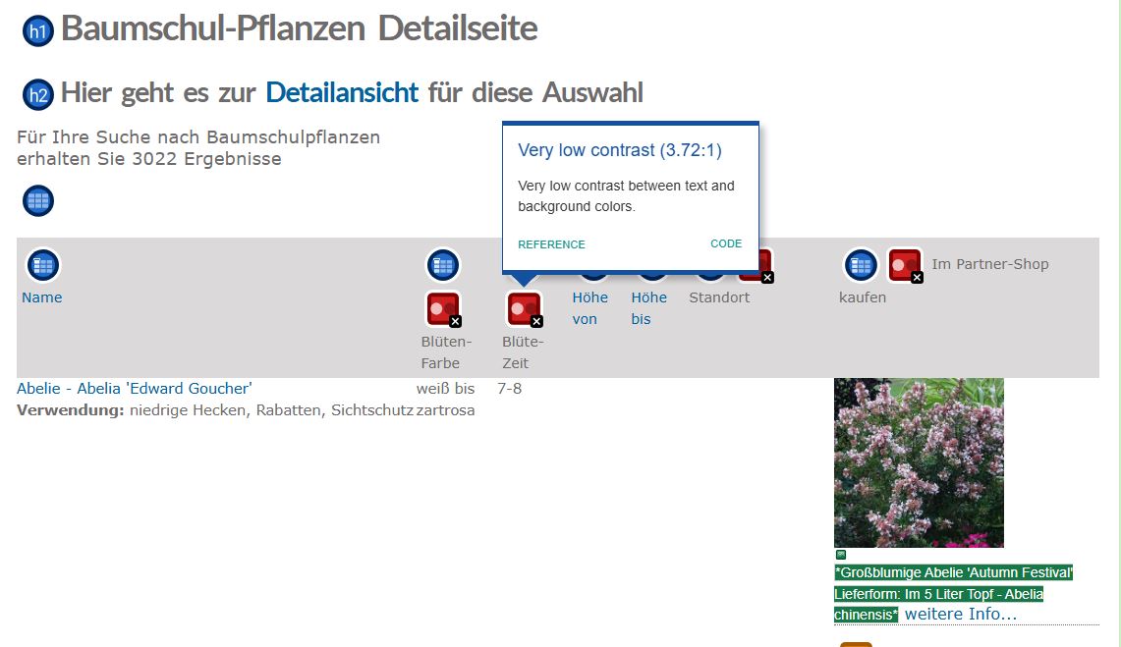1121x647 pixels.
Task: Dismiss the Standort error with its x badge
Action: (767, 278)
